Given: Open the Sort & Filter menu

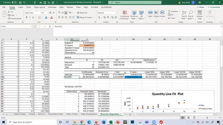Looking at the screenshot, I should point(184,15).
